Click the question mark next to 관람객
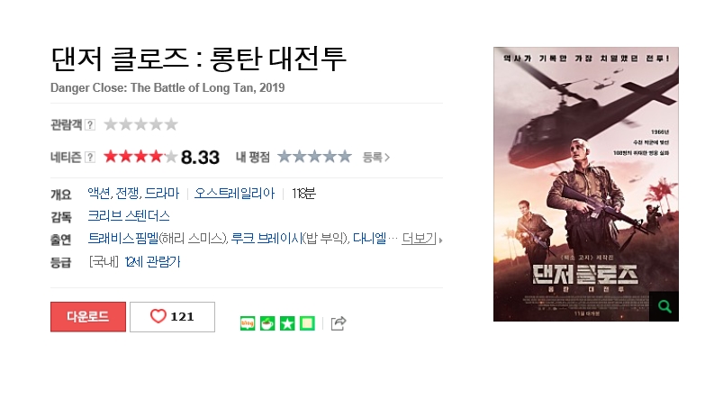Screen dimensions: 723x399 point(90,124)
